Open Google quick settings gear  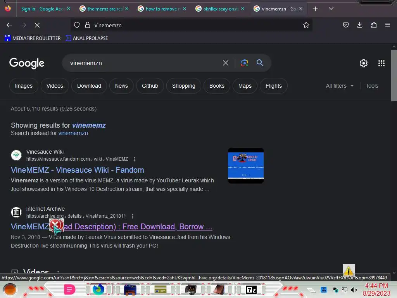364,63
